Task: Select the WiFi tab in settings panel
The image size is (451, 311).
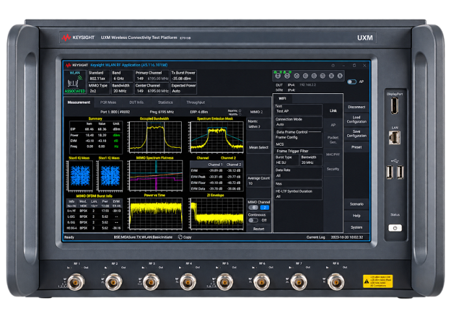Action: pos(282,98)
